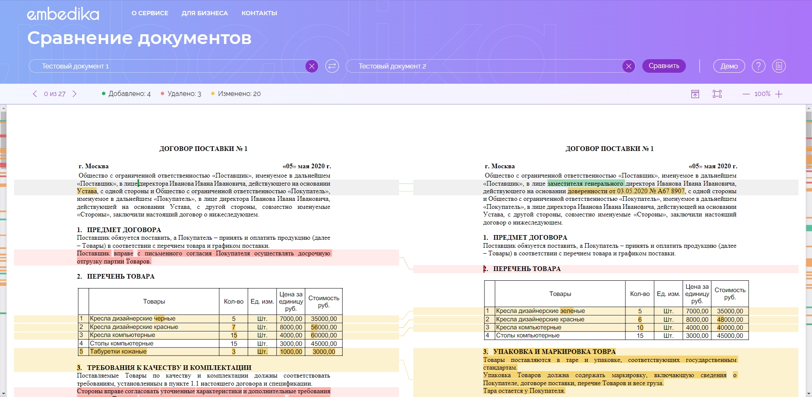Open help with the question mark icon
The image size is (812, 397).
(759, 66)
